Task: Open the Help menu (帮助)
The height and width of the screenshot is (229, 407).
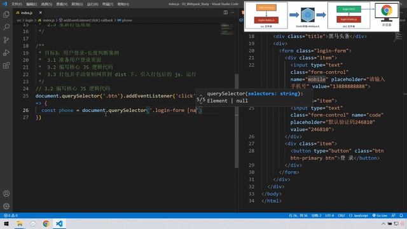Action: [123, 4]
